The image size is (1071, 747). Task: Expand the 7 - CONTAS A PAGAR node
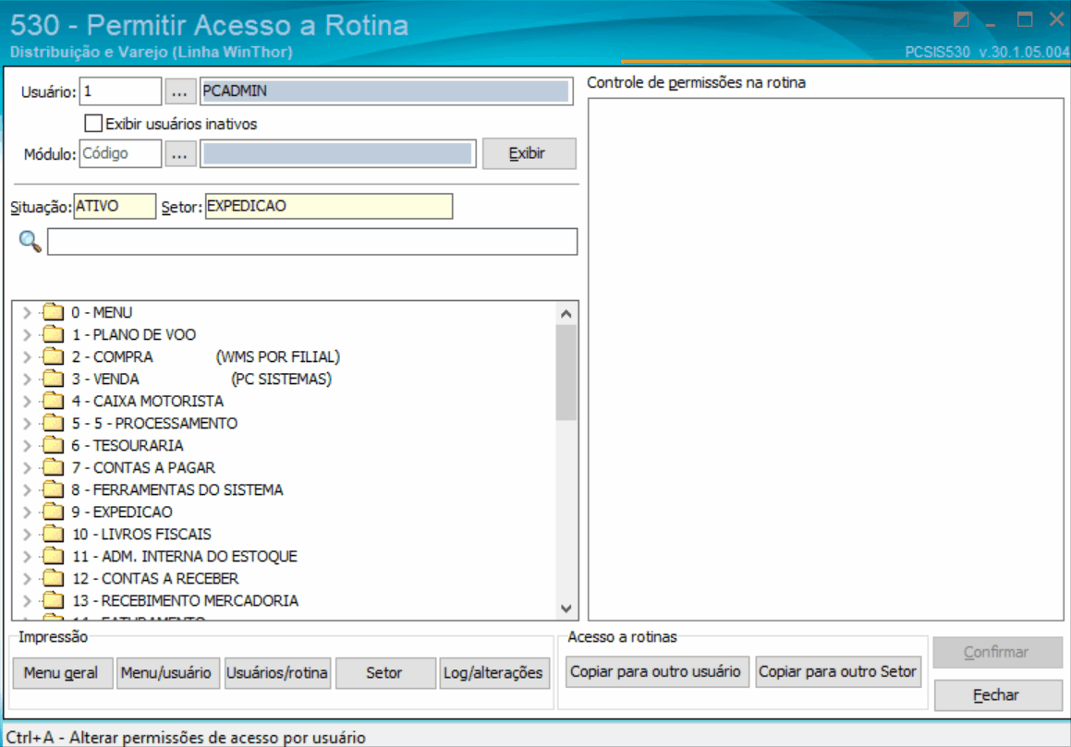(x=27, y=468)
